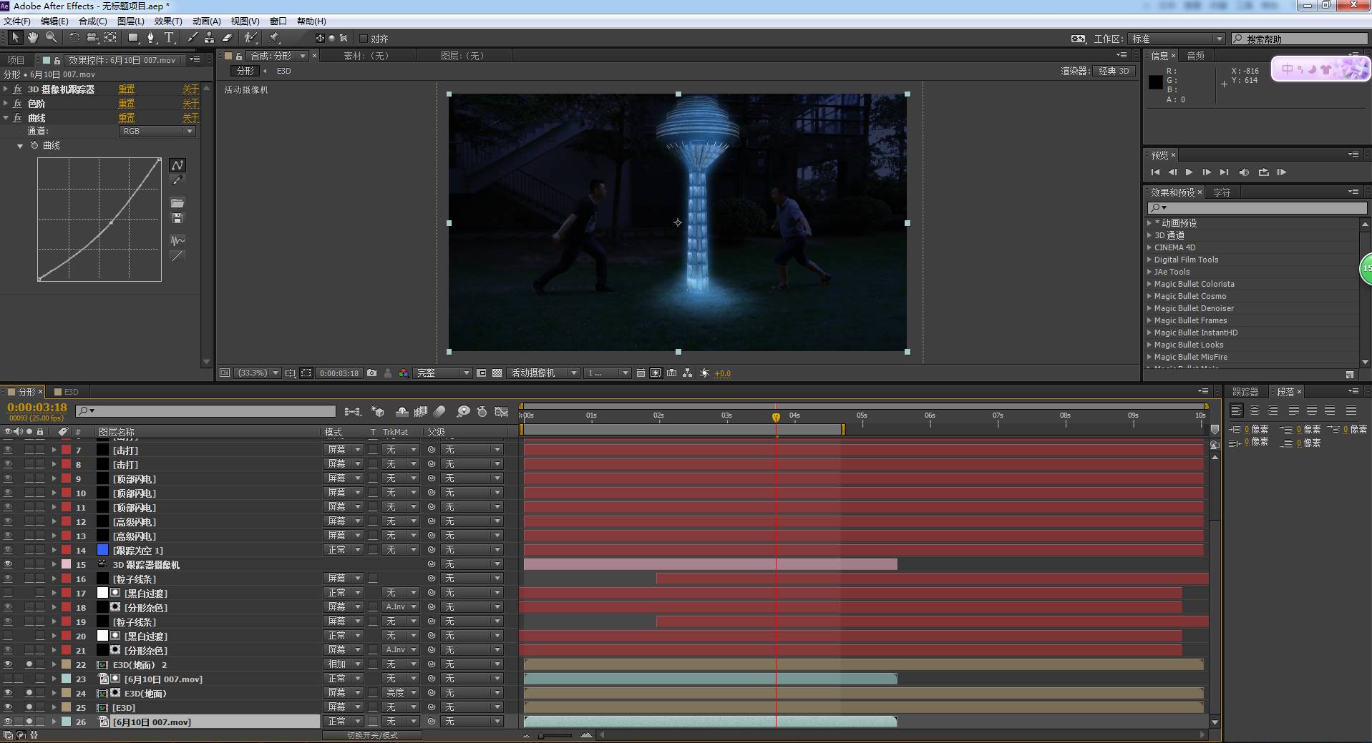Choose the horizontal Type tool
The image size is (1372, 743).
point(169,38)
